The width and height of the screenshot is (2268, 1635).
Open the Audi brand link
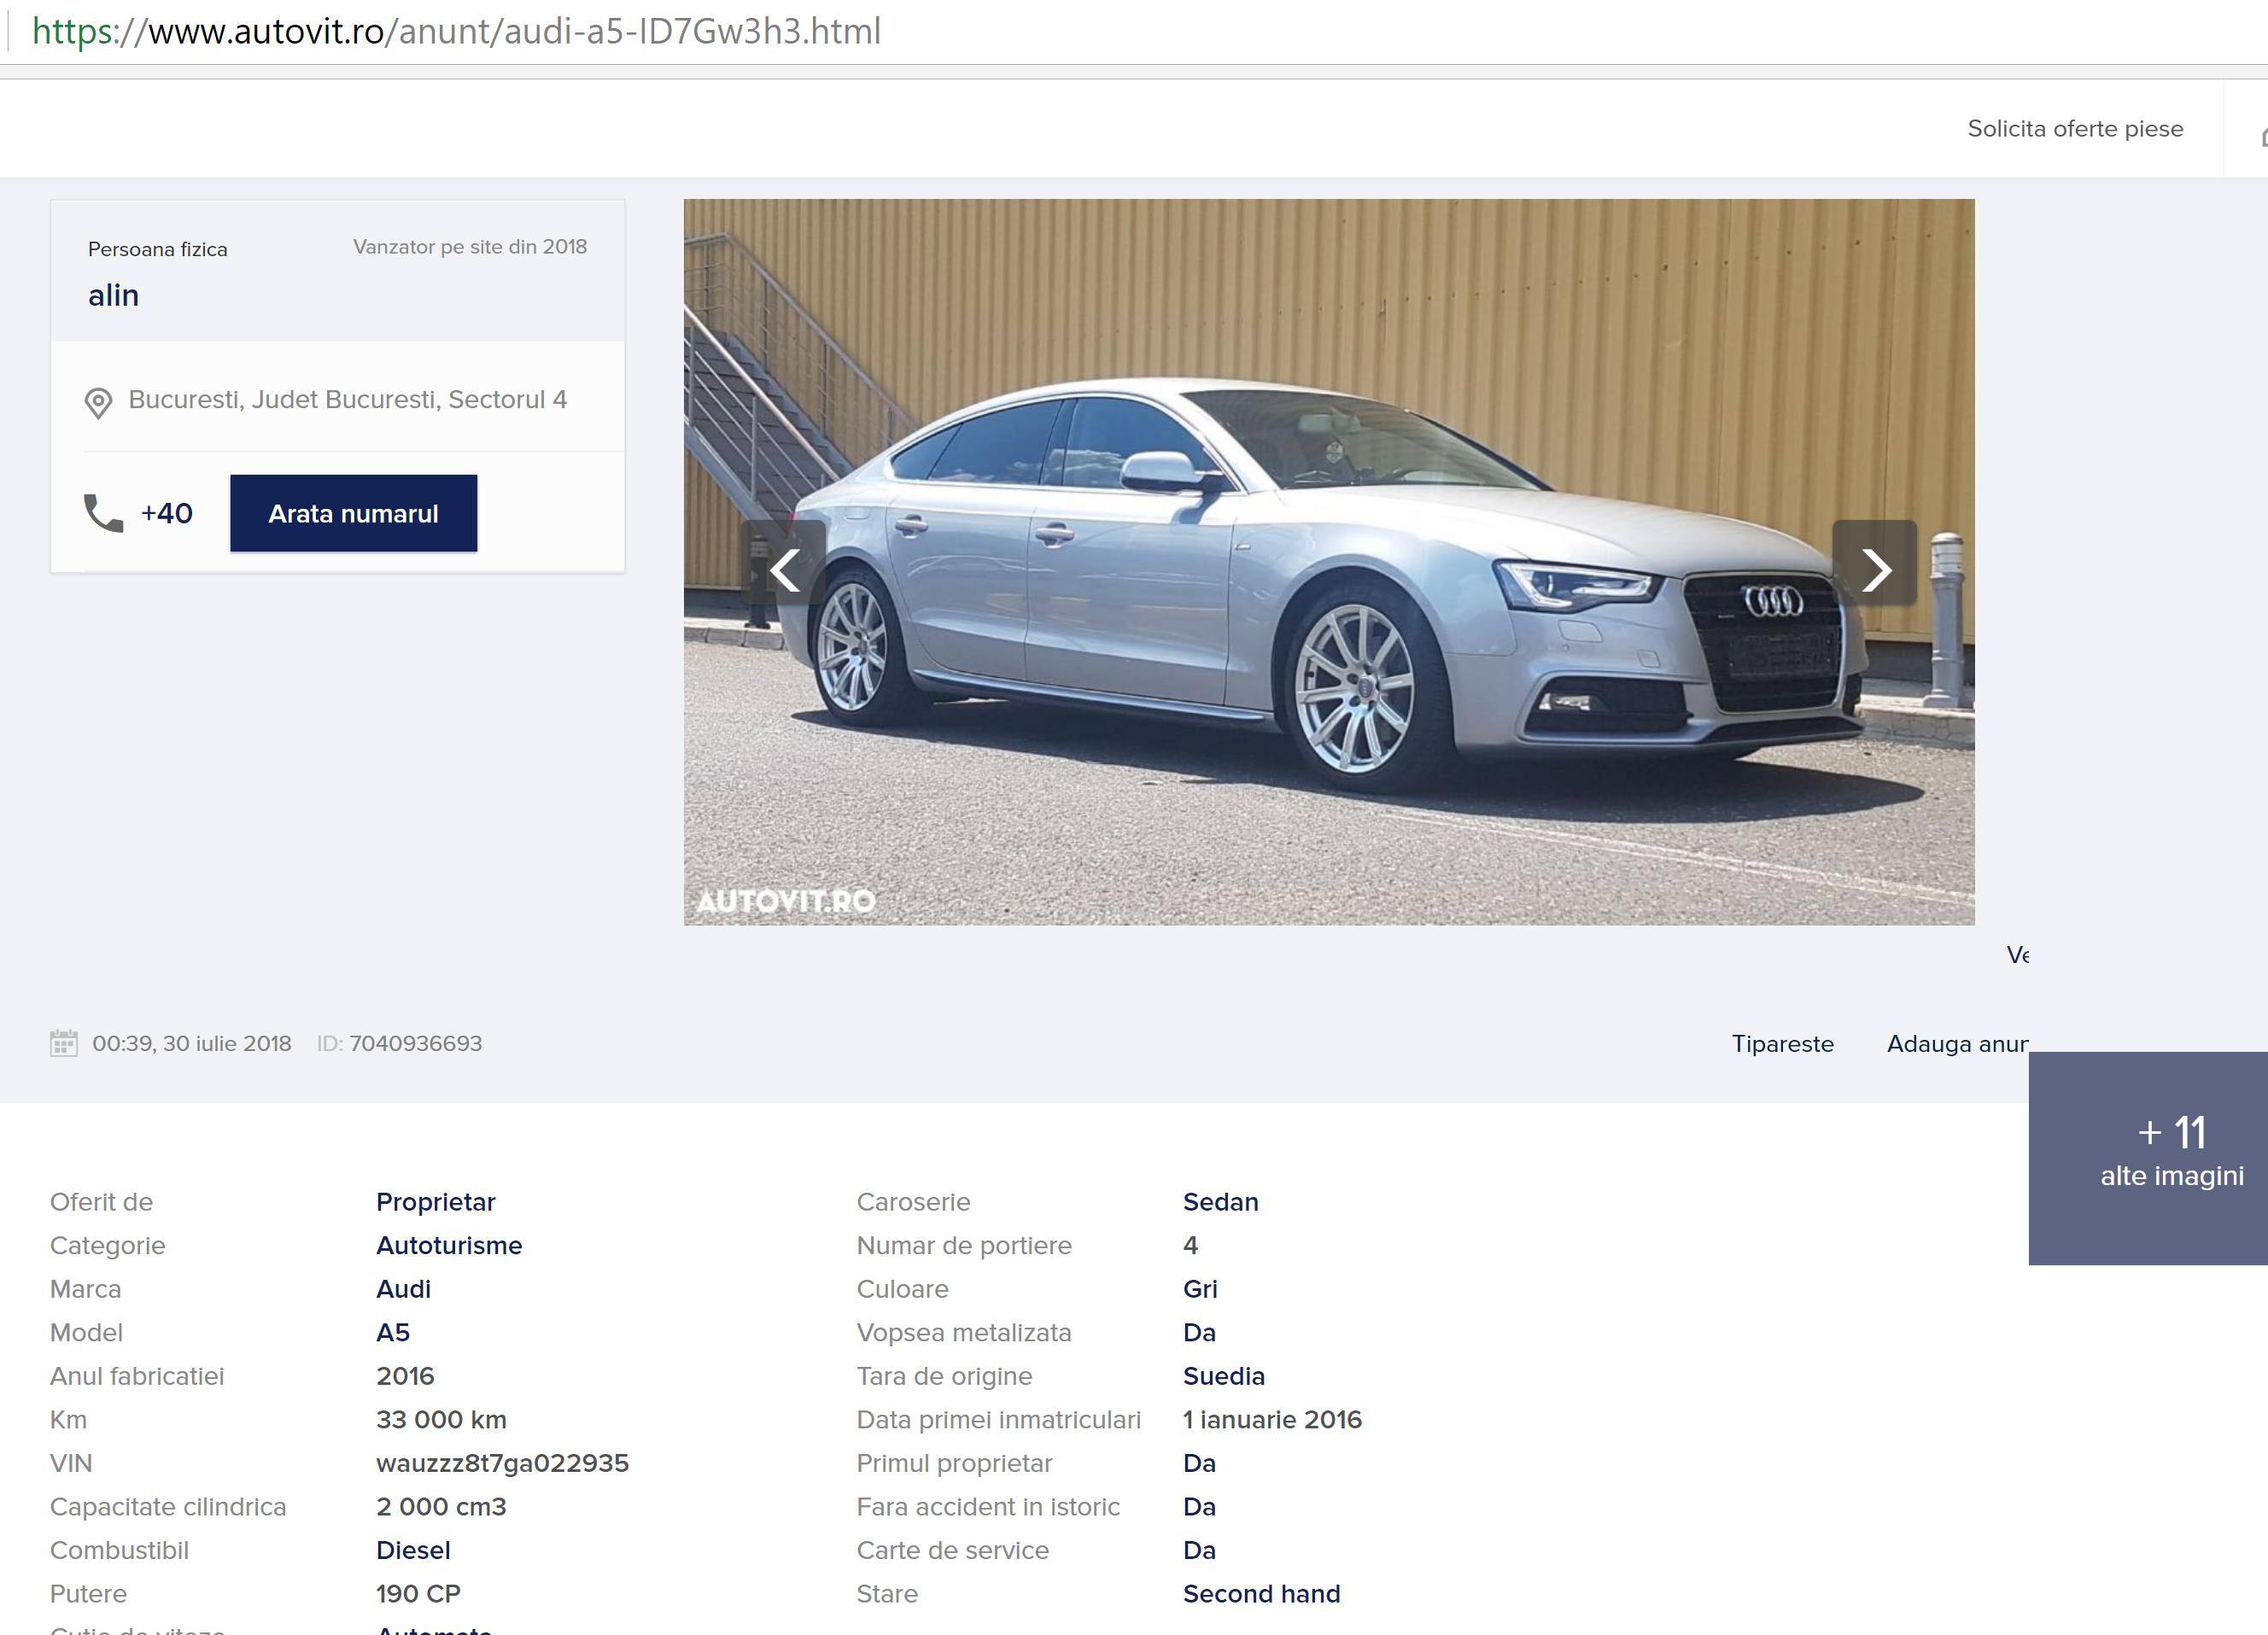tap(404, 1288)
